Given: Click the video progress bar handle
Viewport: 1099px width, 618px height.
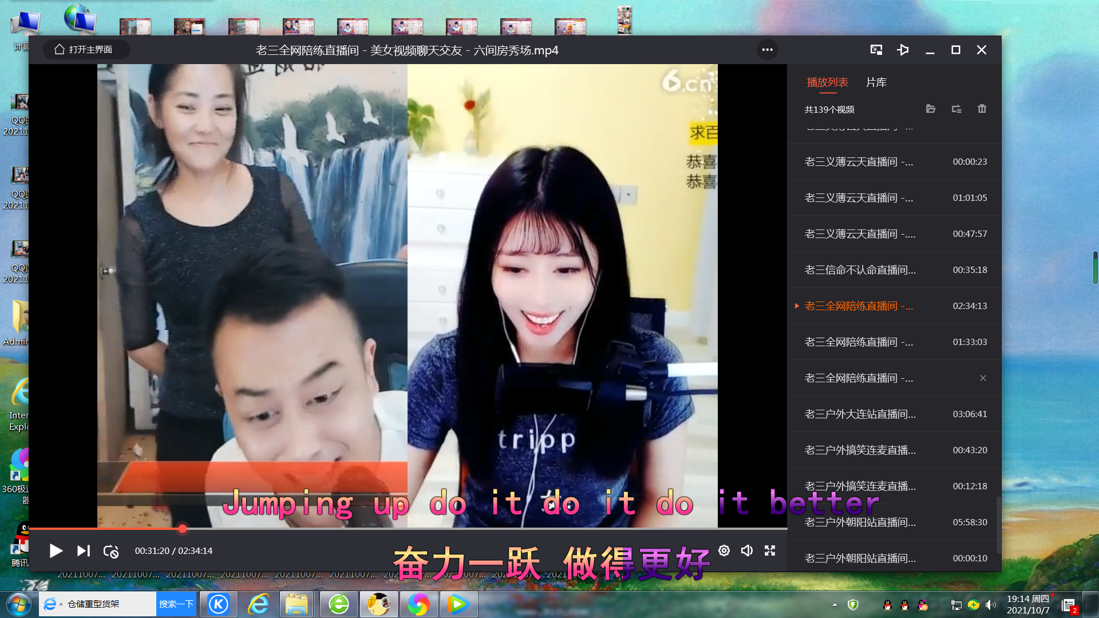Looking at the screenshot, I should click(x=182, y=529).
